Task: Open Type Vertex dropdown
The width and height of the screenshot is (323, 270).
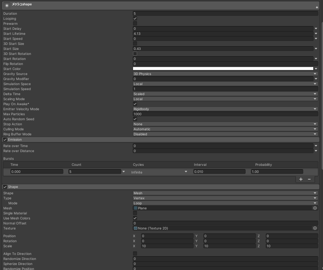Action: 225,198
